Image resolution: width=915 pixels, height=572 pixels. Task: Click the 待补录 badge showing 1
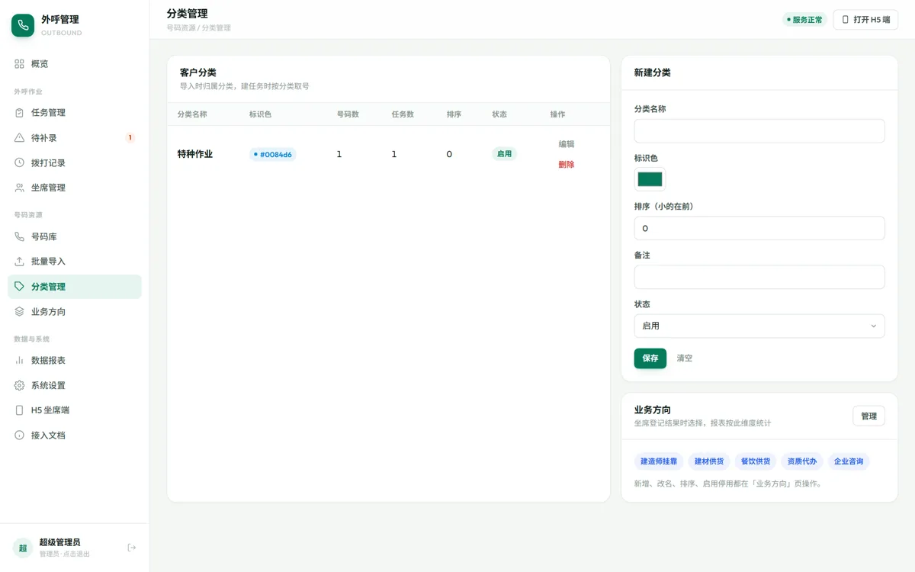[x=130, y=138]
